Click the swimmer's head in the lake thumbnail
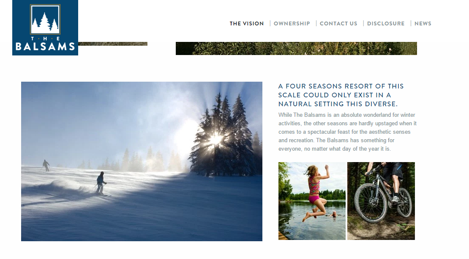 coord(334,214)
